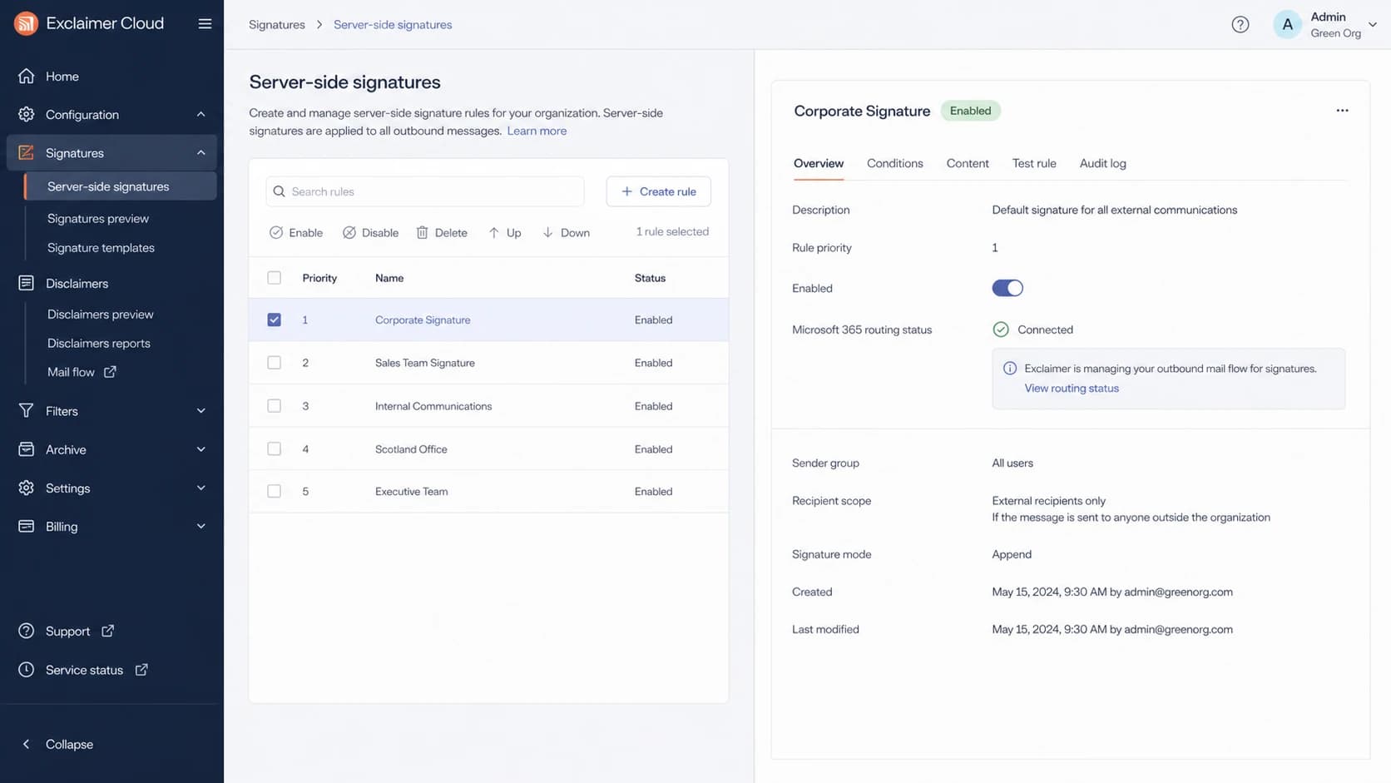Screen dimensions: 1391x783
Task: Open the three-dots more options menu
Action: pos(1342,111)
